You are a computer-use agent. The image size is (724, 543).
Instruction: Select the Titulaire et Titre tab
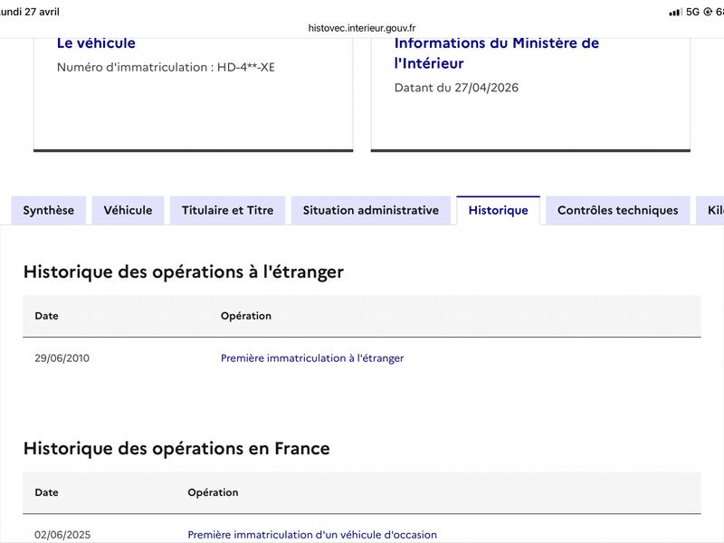[228, 211]
